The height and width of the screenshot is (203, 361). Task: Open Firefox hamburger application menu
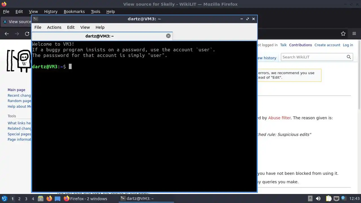[354, 34]
